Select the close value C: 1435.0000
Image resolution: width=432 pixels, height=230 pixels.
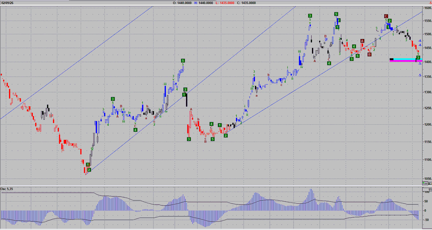246,3
